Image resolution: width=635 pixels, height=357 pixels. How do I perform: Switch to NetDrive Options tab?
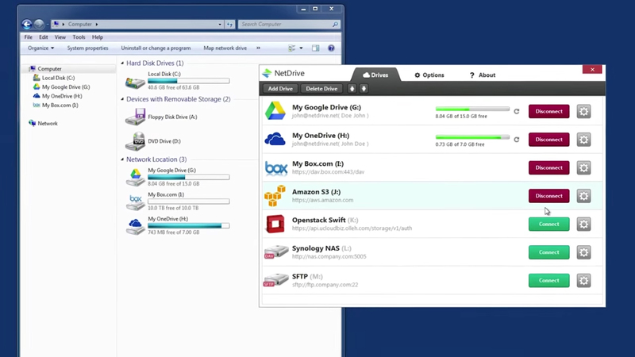429,75
